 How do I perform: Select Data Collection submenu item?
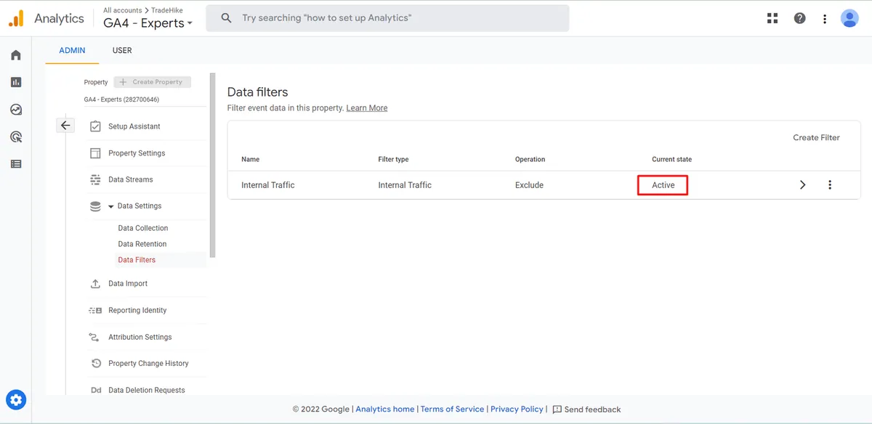143,228
